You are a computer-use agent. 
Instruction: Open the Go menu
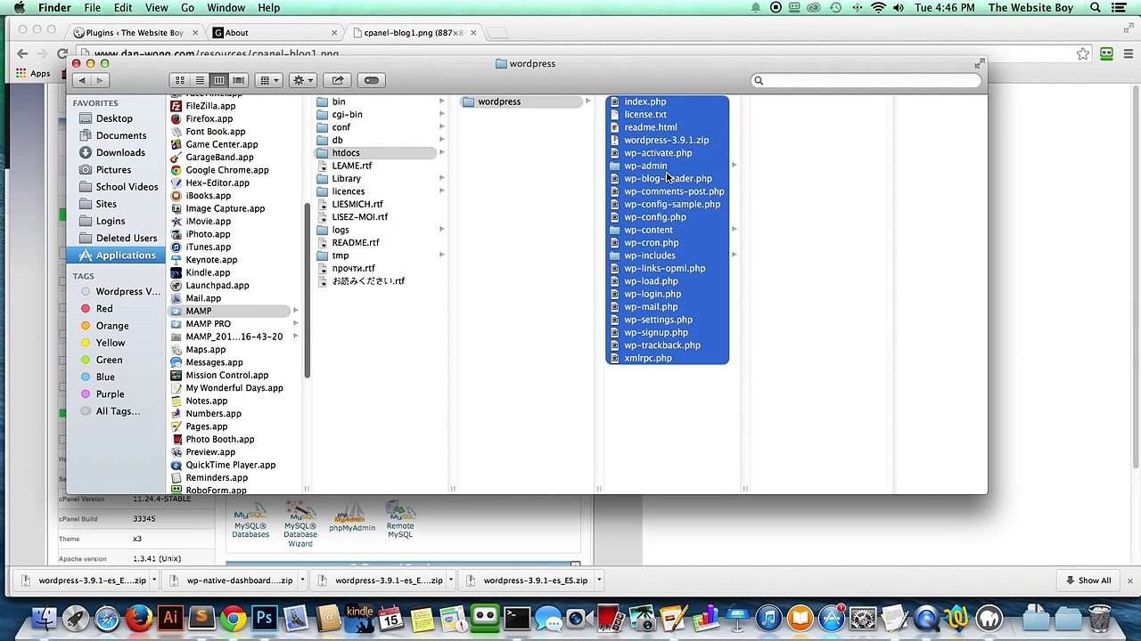(x=187, y=8)
